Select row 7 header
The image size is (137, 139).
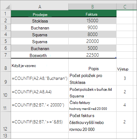pyautogui.click(x=5, y=55)
